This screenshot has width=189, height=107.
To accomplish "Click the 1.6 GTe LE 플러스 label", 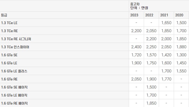I will 14,71.
